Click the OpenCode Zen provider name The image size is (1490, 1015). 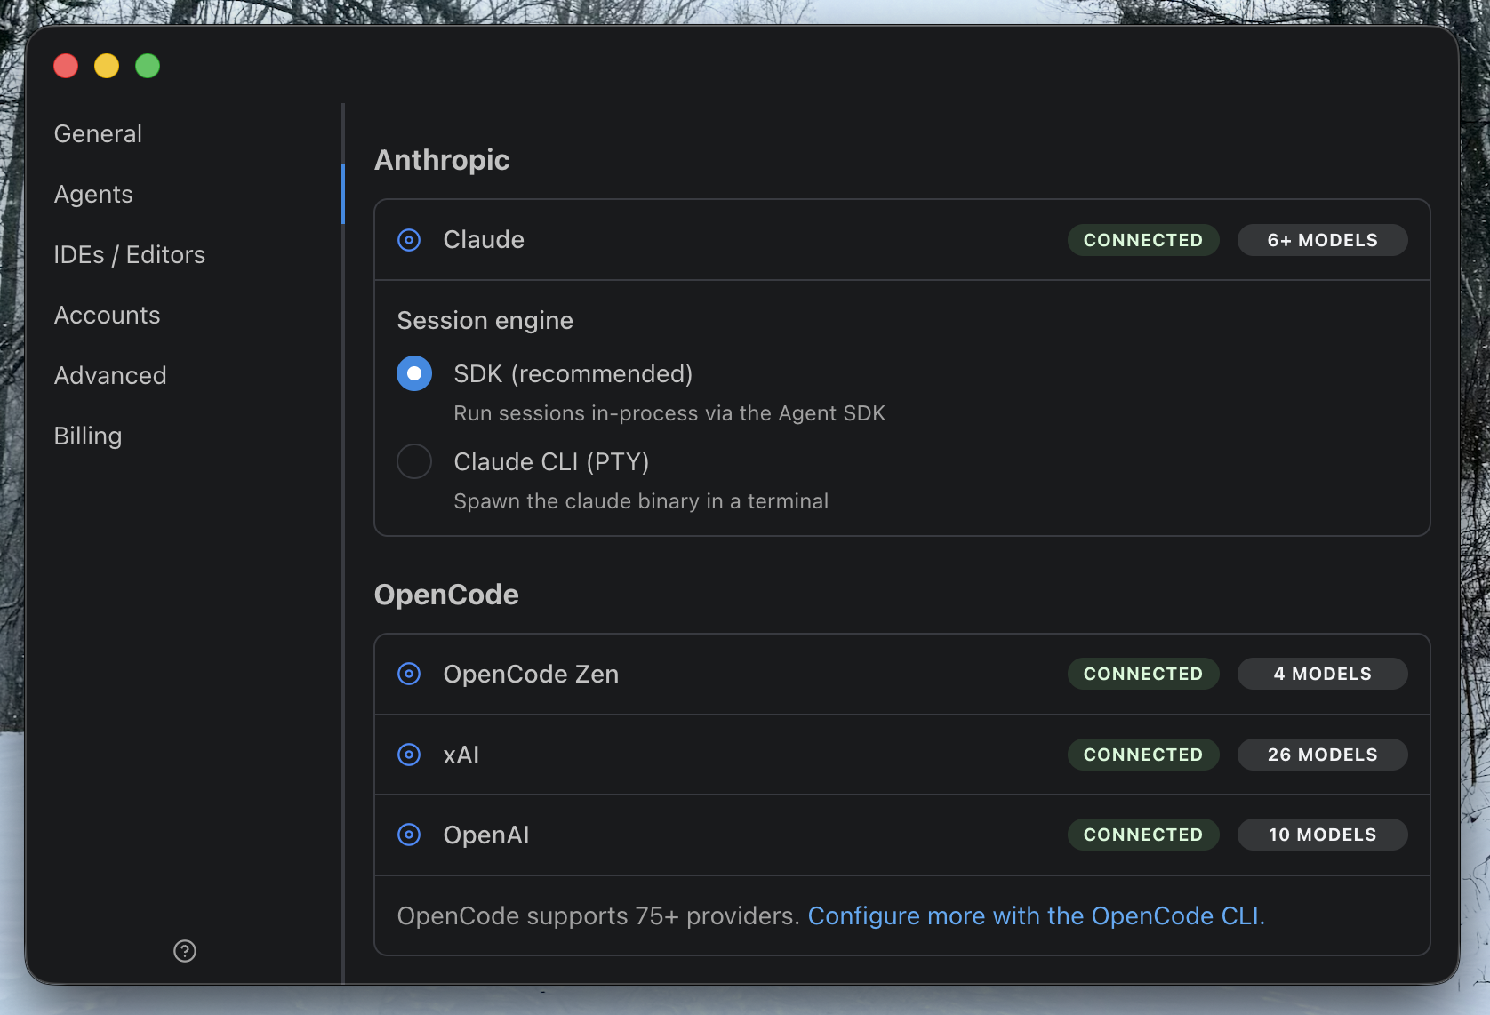[531, 674]
